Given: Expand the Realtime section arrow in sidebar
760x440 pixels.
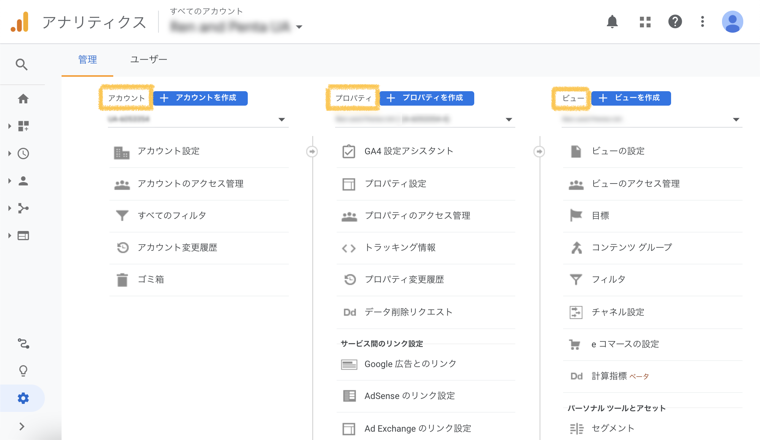Looking at the screenshot, I should pos(10,154).
